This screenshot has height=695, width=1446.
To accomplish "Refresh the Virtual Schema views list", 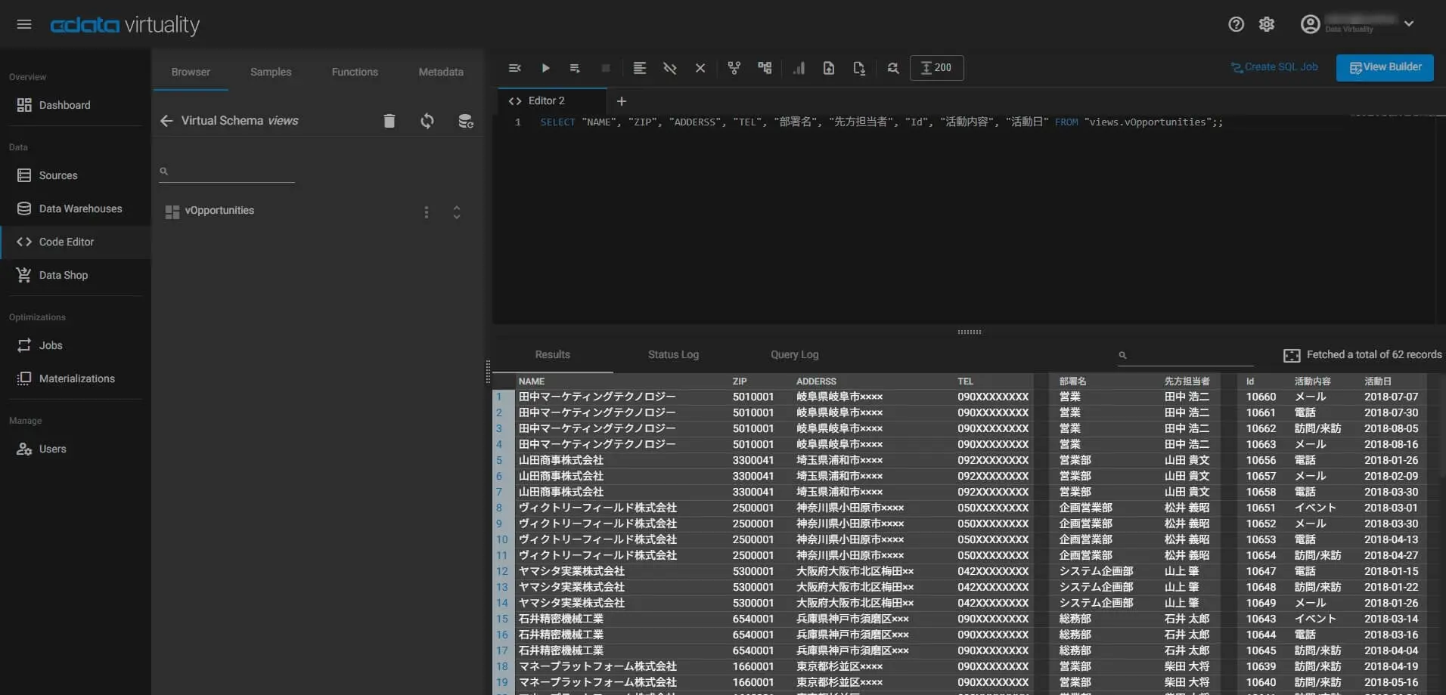I will 427,121.
